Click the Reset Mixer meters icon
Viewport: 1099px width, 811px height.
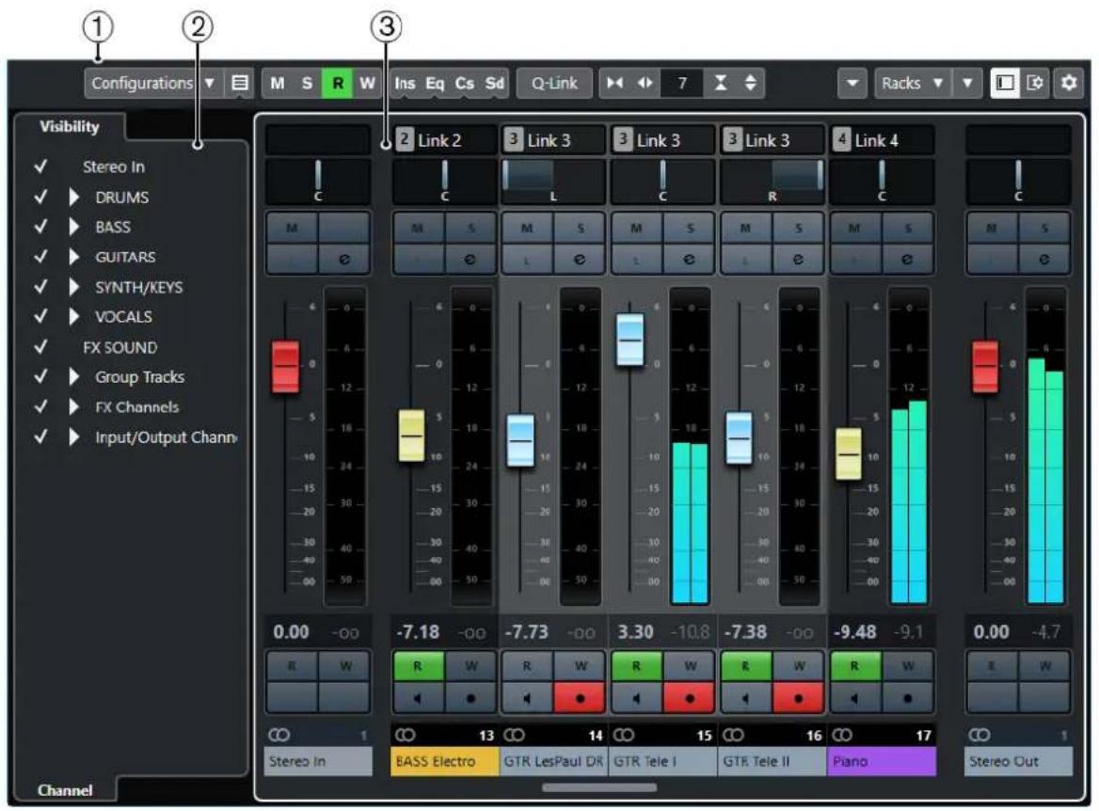click(x=615, y=84)
